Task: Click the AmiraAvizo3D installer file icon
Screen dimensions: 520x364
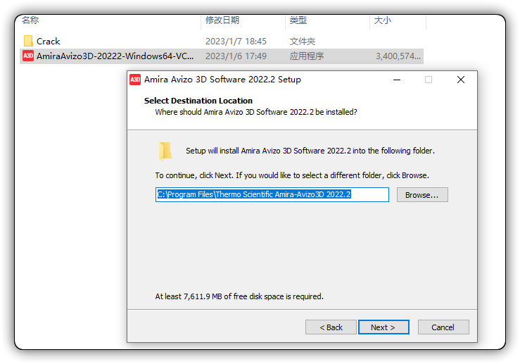Action: click(28, 56)
